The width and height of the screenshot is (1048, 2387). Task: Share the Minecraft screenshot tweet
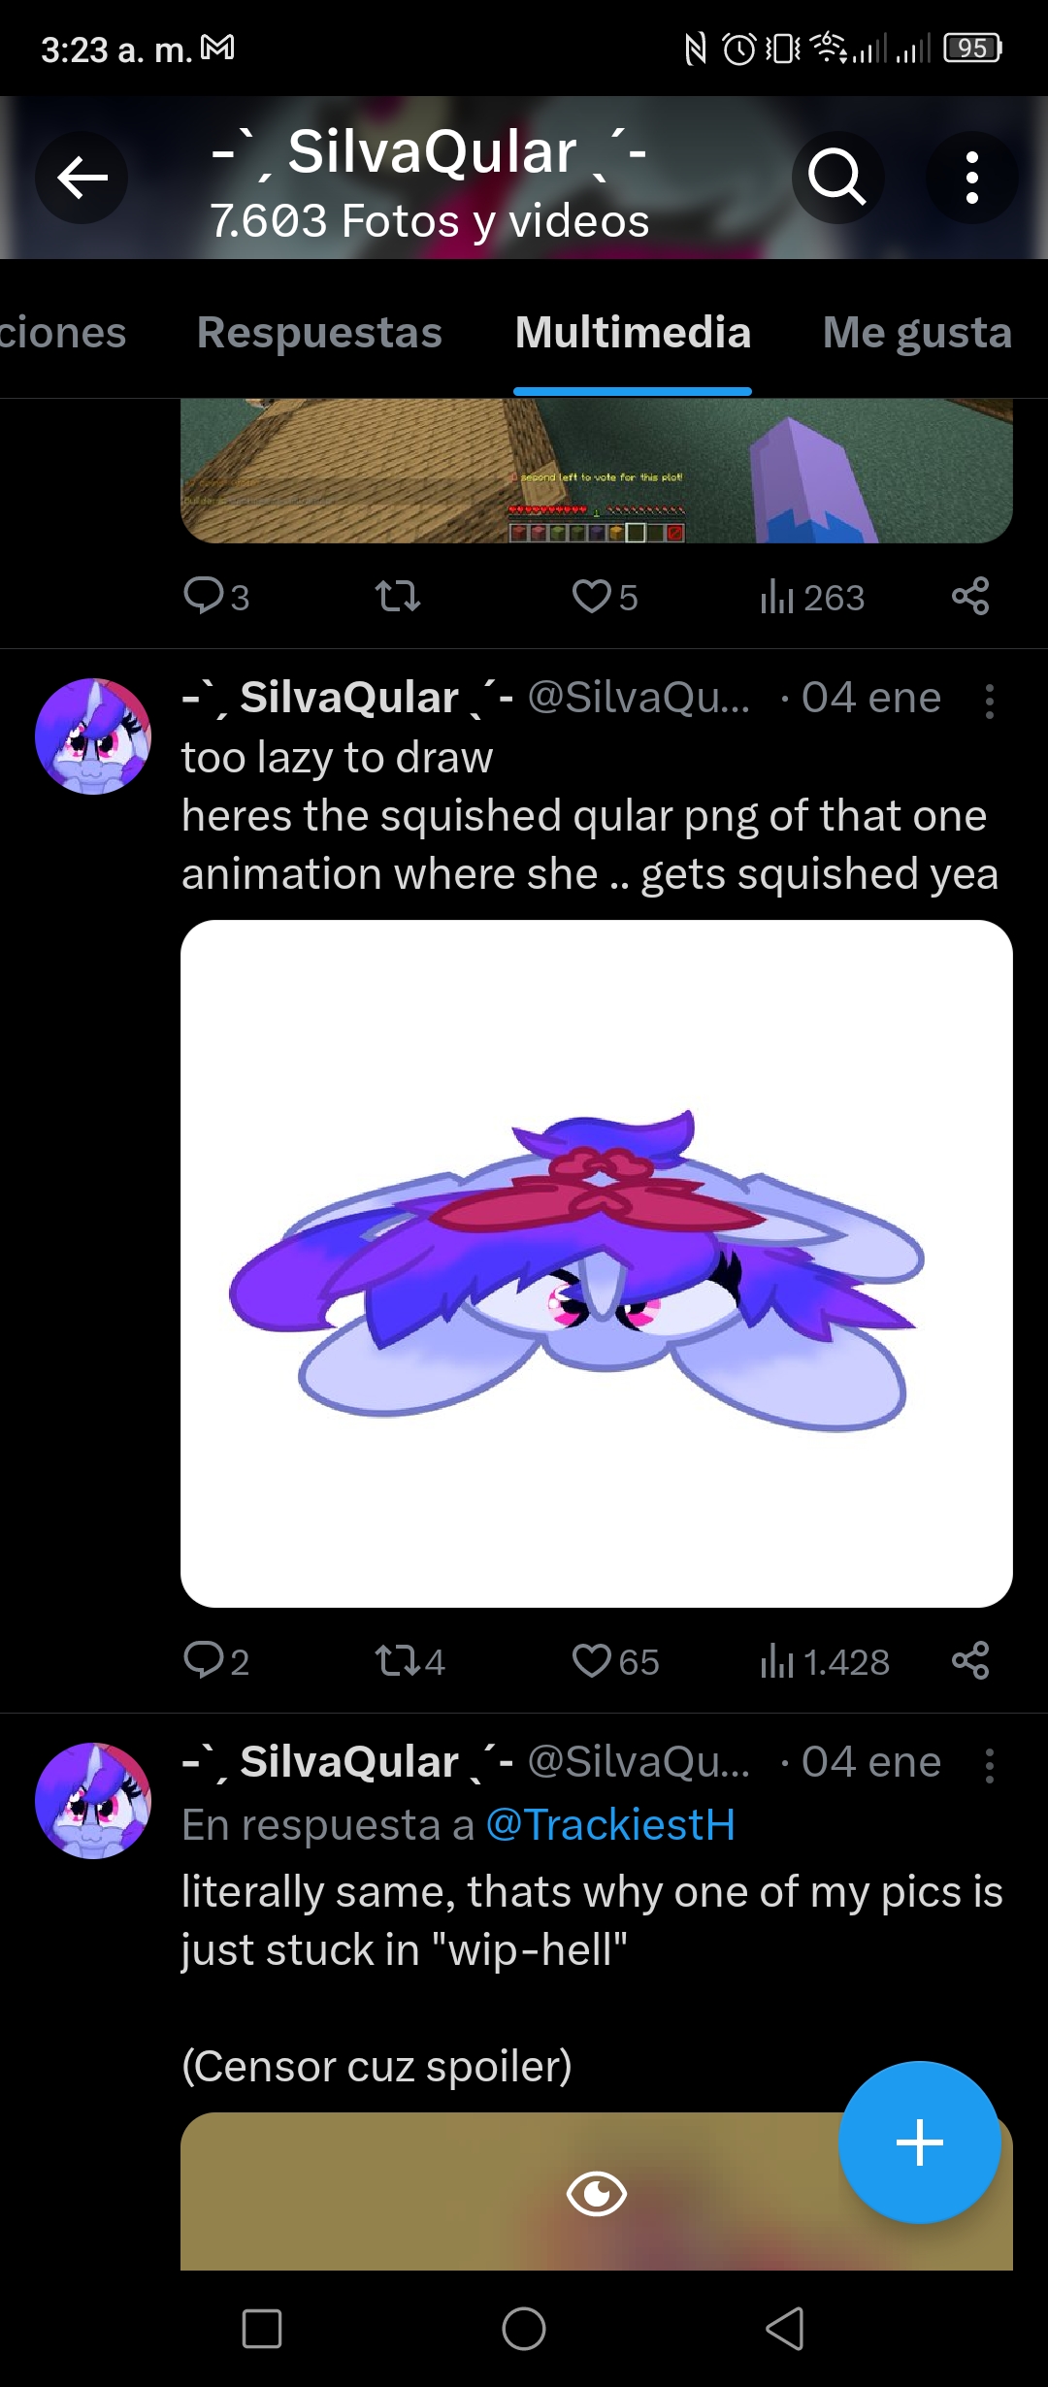[970, 597]
